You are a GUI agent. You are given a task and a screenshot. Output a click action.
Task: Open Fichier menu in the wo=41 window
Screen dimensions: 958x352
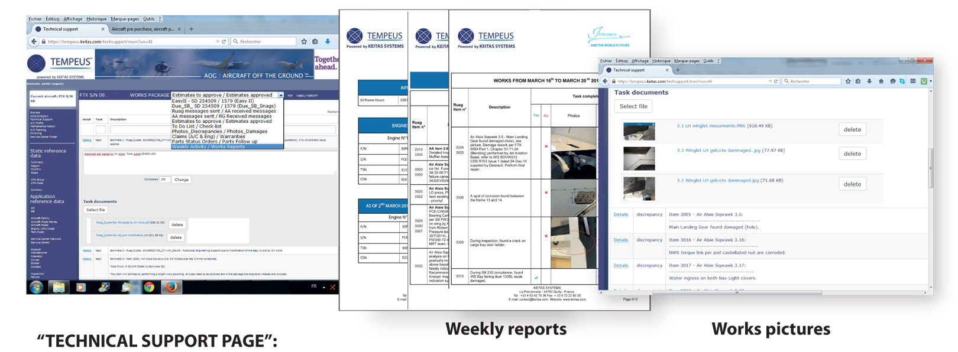[x=35, y=19]
